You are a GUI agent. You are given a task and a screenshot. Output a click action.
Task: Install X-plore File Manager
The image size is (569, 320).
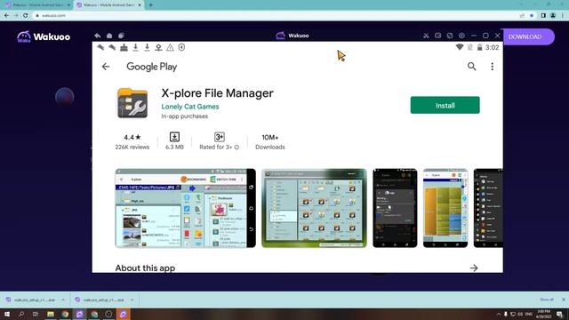[x=445, y=105]
